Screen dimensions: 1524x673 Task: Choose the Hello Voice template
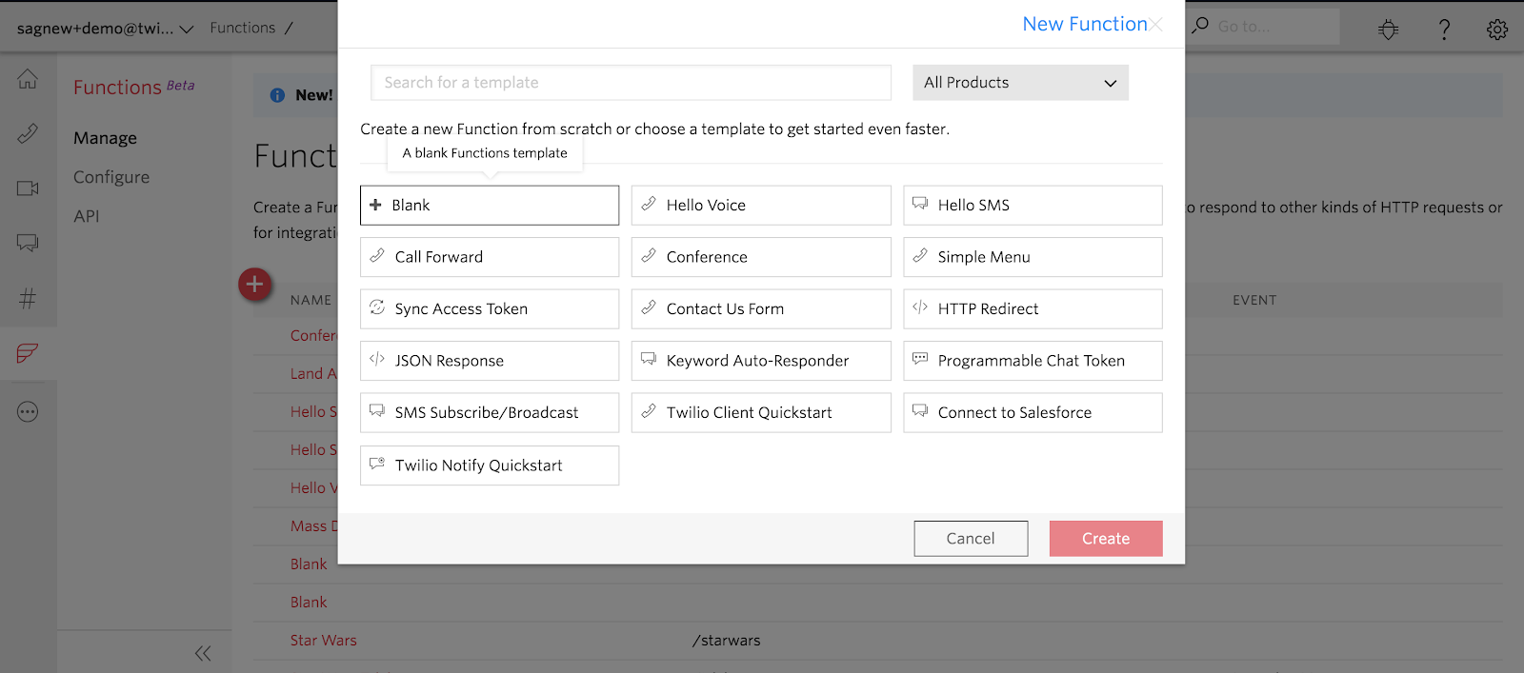761,205
